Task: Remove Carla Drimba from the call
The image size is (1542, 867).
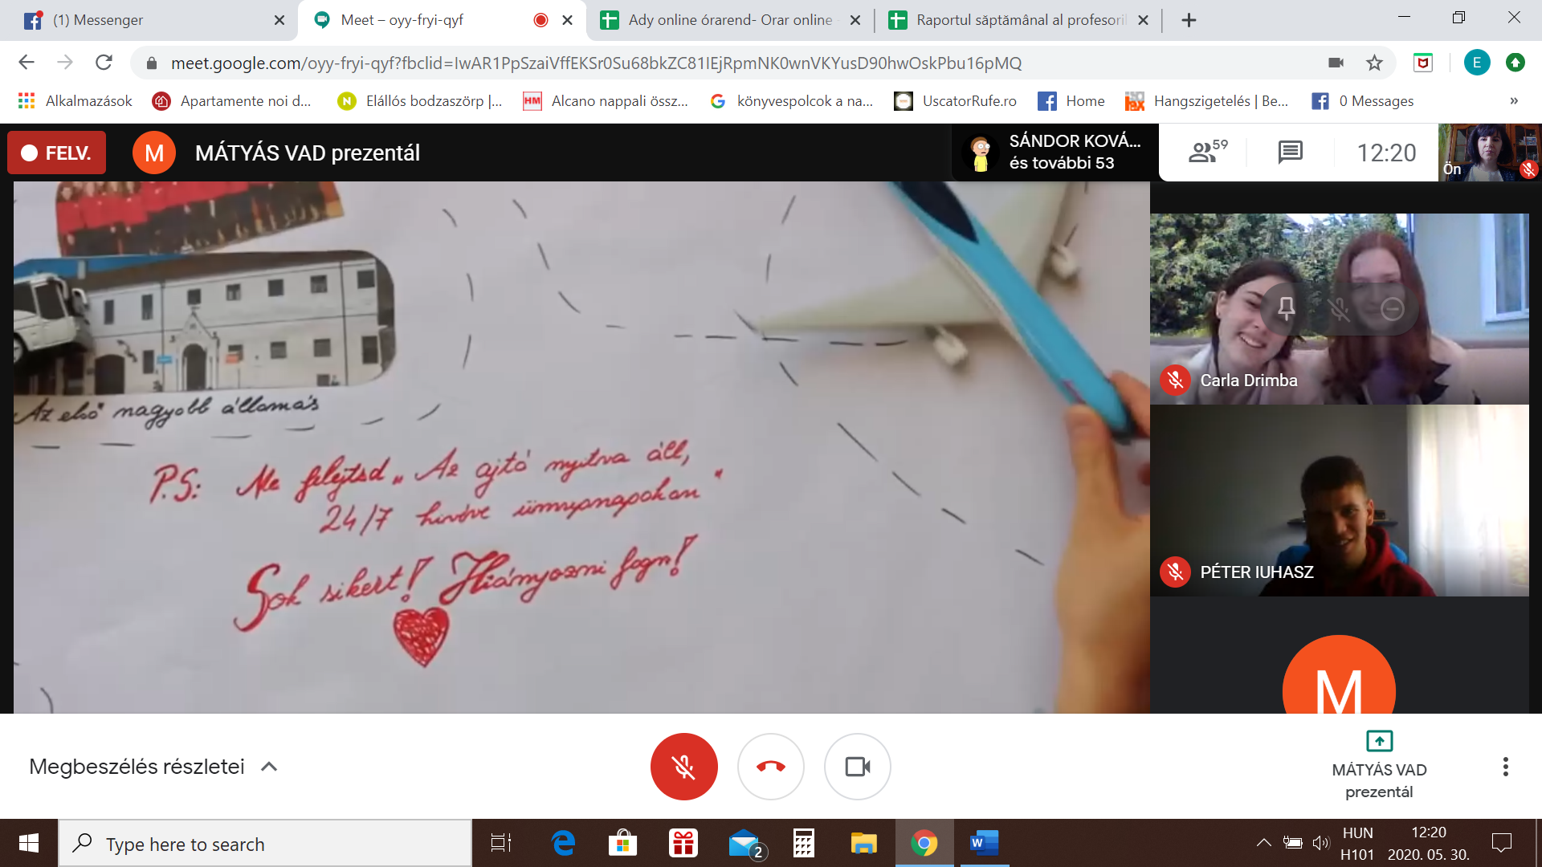Action: coord(1392,308)
